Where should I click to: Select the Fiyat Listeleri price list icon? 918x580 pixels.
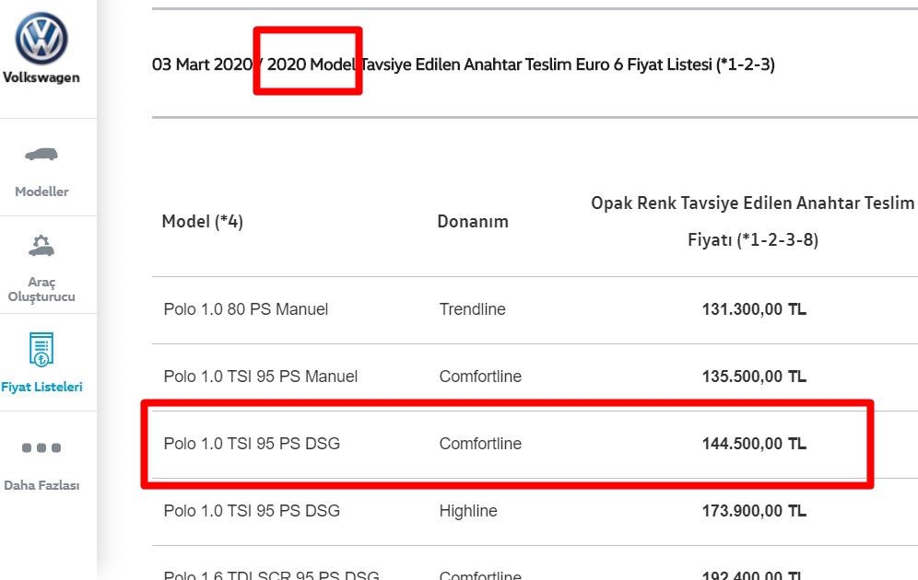coord(41,349)
